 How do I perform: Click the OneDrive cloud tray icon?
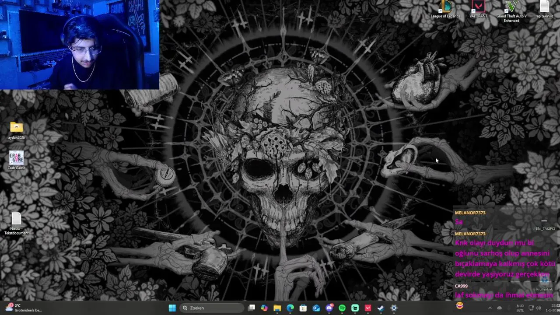pyautogui.click(x=500, y=308)
